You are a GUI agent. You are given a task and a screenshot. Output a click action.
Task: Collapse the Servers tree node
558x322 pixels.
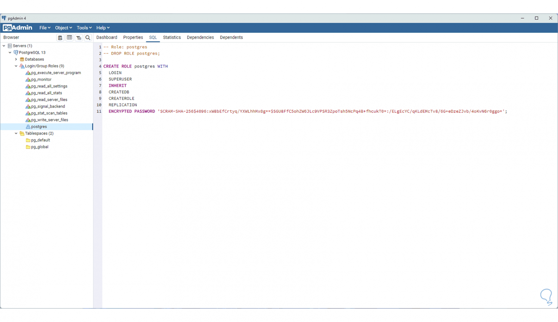(x=4, y=46)
